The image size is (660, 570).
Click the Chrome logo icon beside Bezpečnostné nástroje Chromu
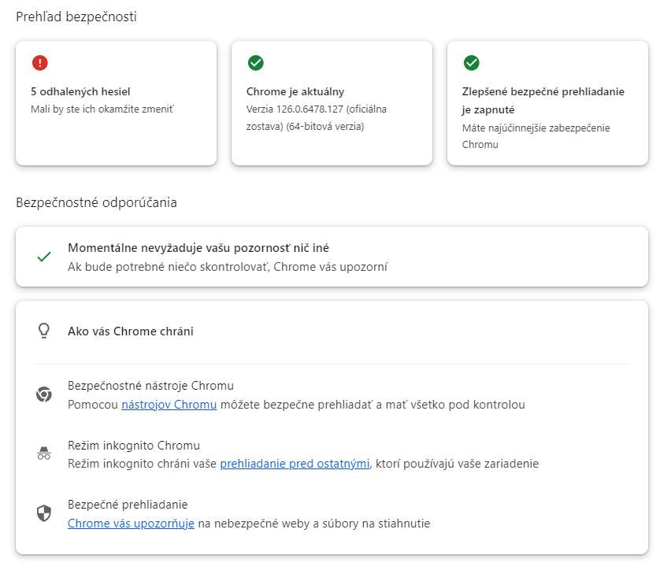coord(44,394)
